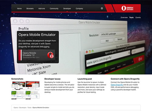152x111 pixels.
Task: Click the red Opera Emulator download icon
Action: point(50,55)
